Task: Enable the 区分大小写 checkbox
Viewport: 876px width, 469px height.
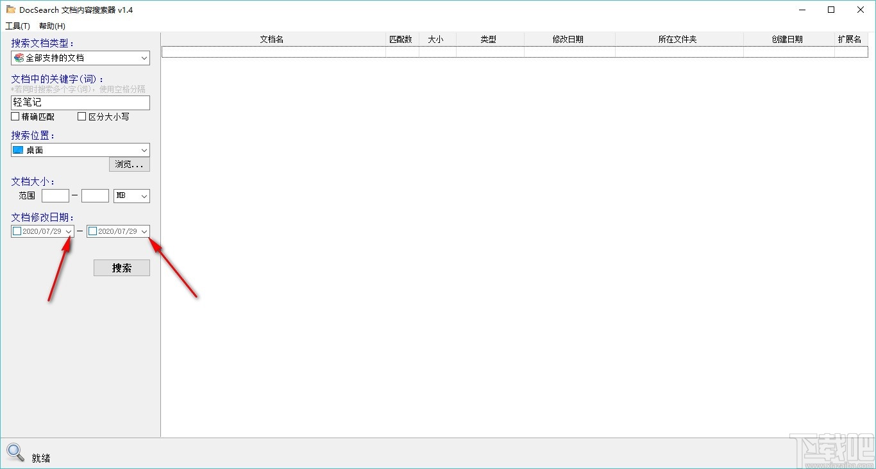Action: 81,116
